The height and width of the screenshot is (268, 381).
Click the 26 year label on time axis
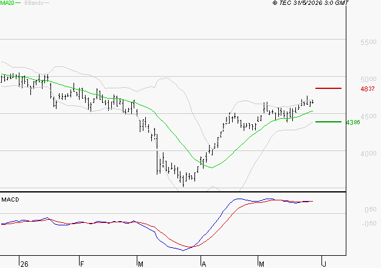point(24,264)
